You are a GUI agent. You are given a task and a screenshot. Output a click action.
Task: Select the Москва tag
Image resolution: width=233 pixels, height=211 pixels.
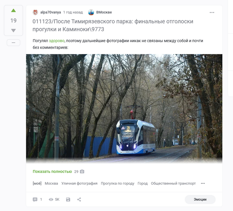51,183
